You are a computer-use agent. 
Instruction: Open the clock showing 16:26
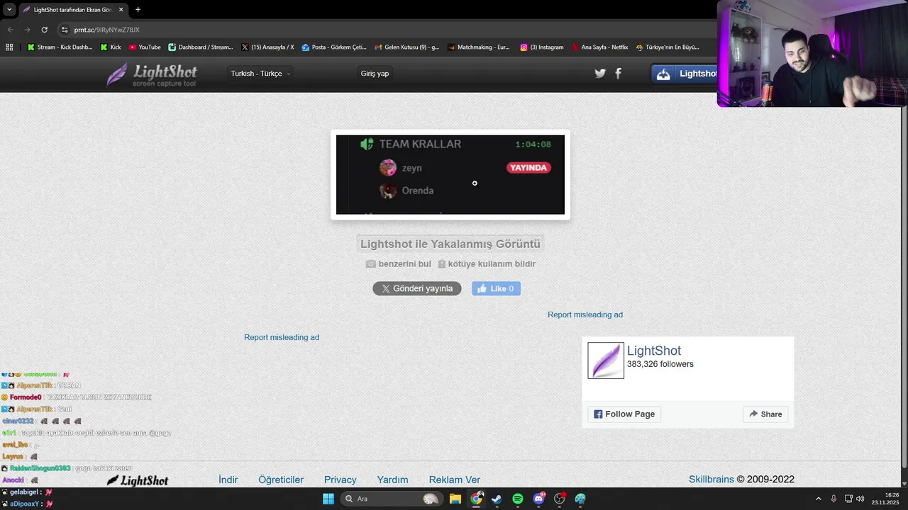(x=885, y=499)
